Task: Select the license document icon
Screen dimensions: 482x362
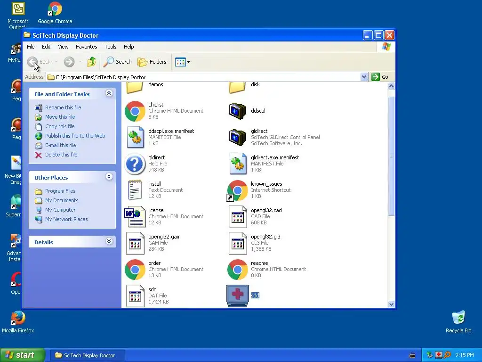Action: tap(135, 217)
